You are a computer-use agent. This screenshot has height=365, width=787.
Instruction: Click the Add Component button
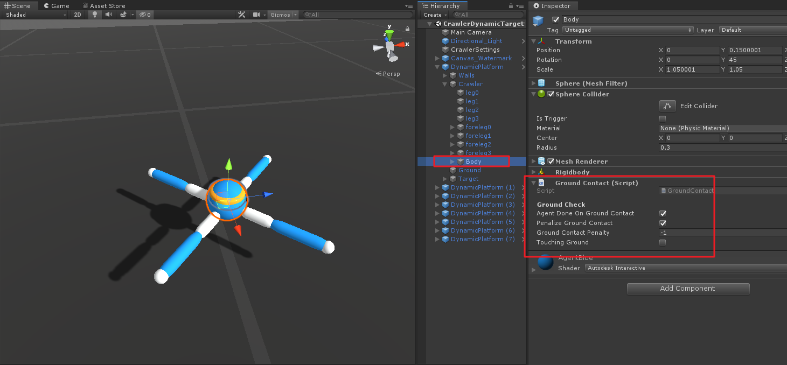pyautogui.click(x=688, y=289)
